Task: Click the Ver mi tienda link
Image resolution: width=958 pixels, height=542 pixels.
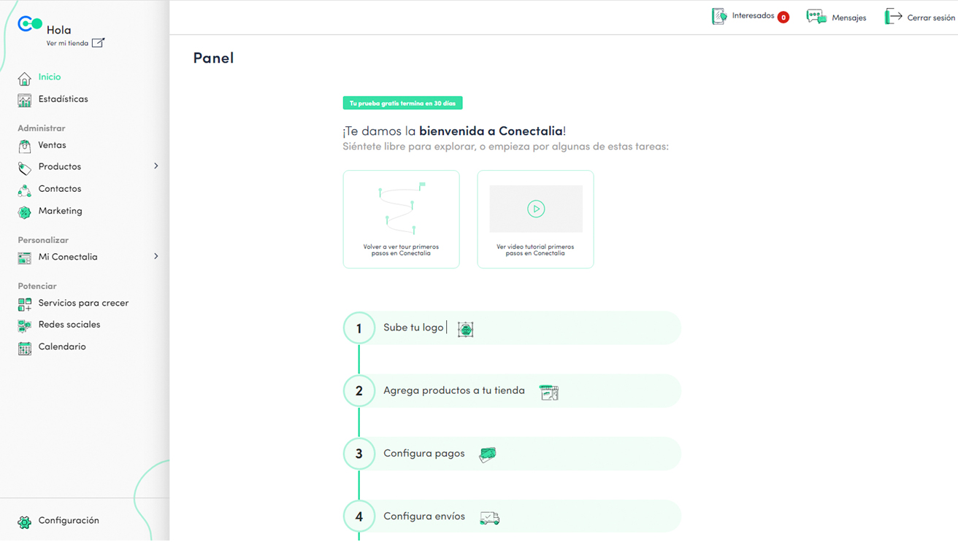Action: click(x=67, y=43)
